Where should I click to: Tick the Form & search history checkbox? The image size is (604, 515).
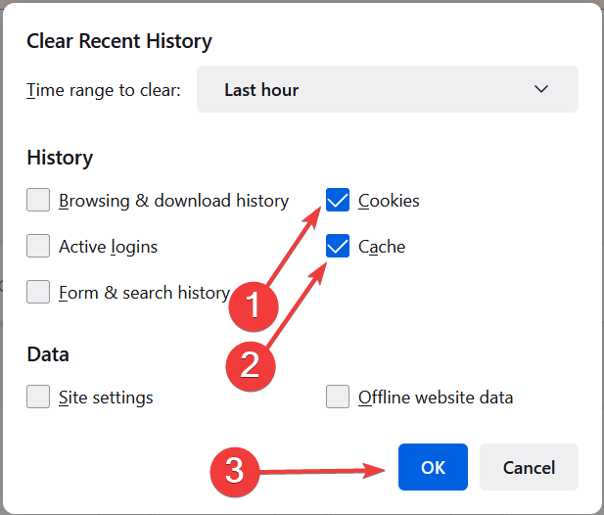click(38, 292)
